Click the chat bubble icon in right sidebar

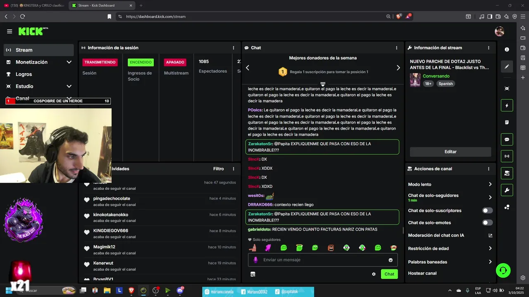[x=507, y=139]
